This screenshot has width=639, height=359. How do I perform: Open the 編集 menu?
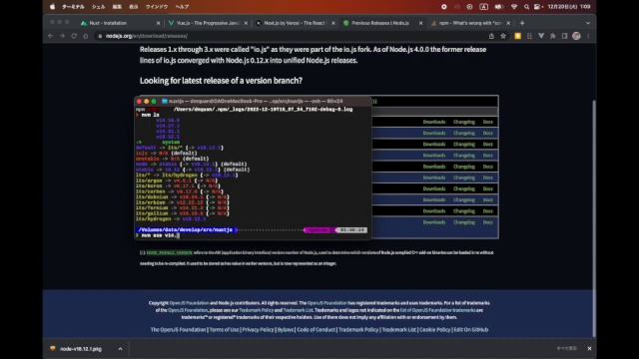(117, 7)
